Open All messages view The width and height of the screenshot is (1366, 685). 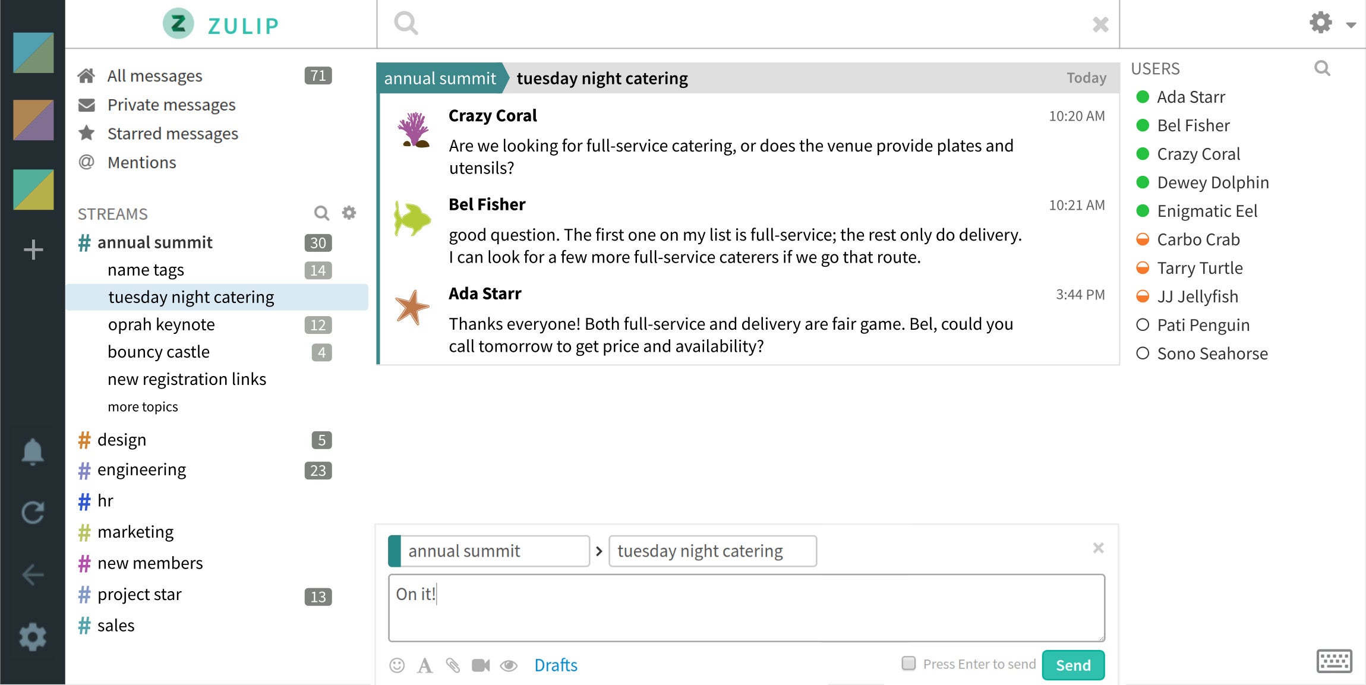tap(154, 76)
